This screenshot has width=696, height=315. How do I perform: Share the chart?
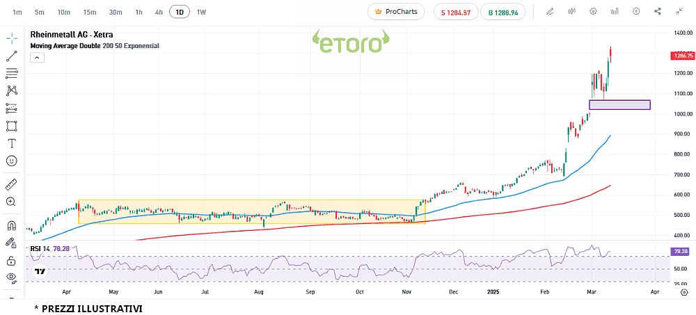coord(658,12)
